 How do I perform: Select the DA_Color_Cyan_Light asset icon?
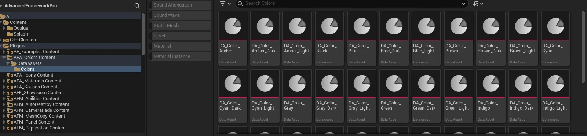265,84
